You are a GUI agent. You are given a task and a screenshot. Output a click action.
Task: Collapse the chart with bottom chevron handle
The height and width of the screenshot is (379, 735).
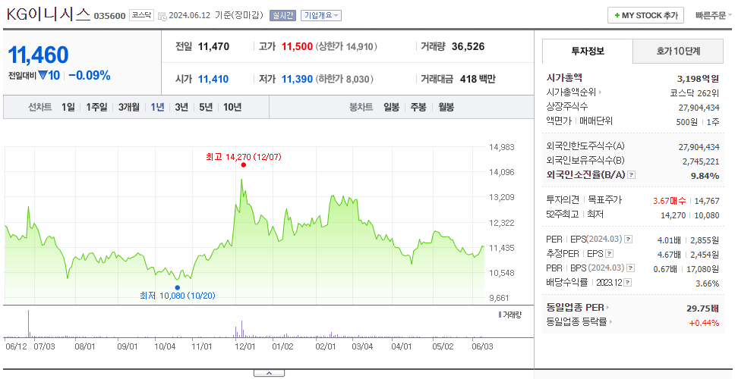pyautogui.click(x=269, y=373)
